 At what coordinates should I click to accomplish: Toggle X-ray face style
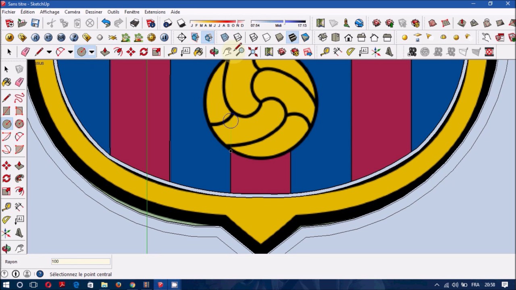[x=225, y=37]
